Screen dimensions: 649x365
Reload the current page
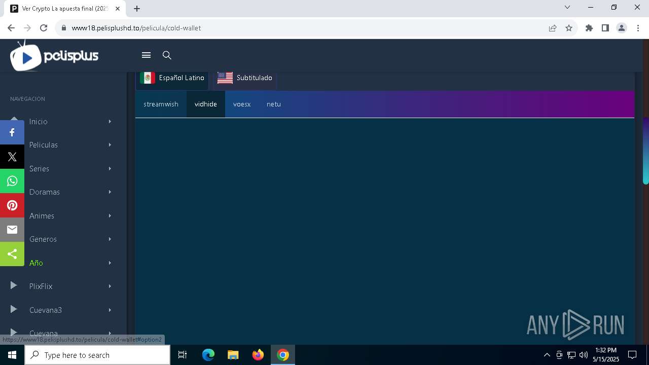[x=44, y=28]
